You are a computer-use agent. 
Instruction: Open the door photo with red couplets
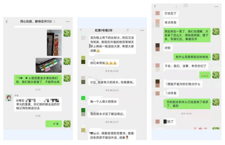[x=54, y=43]
